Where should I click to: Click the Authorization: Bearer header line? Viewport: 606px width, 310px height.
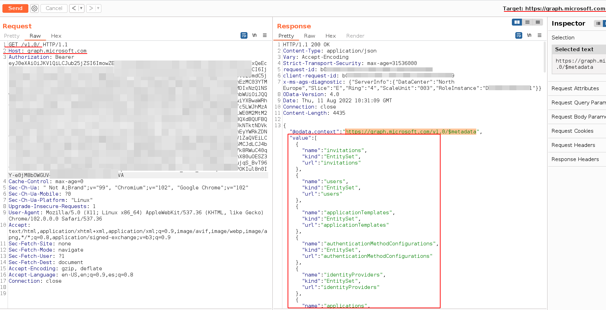(41, 57)
